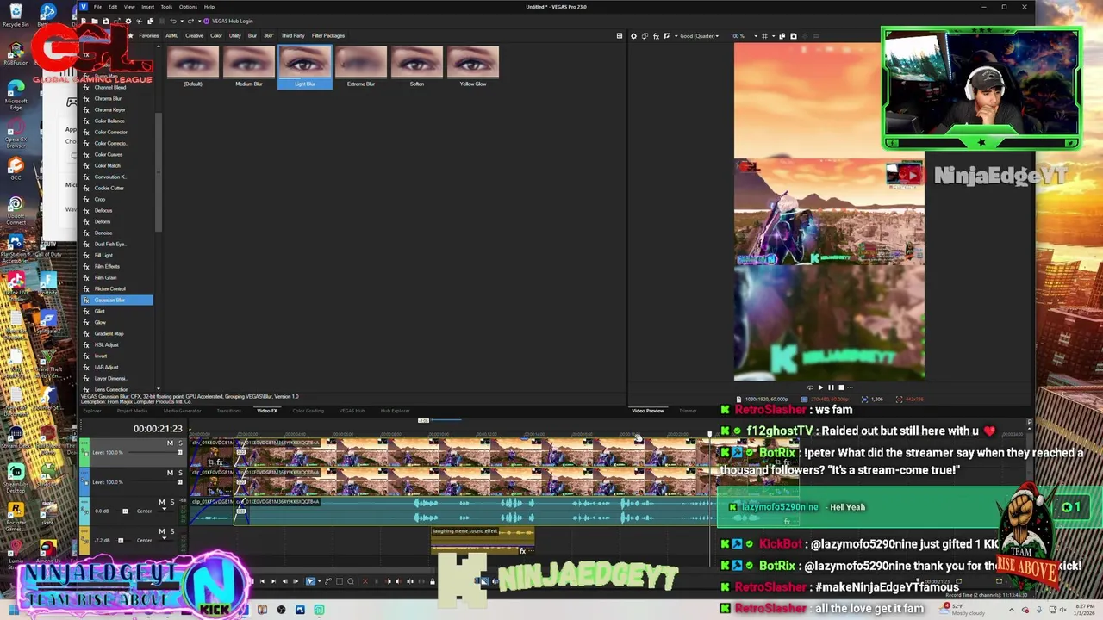Viewport: 1103px width, 620px height.
Task: Click Event FX icon on first video clip
Action: point(220,462)
